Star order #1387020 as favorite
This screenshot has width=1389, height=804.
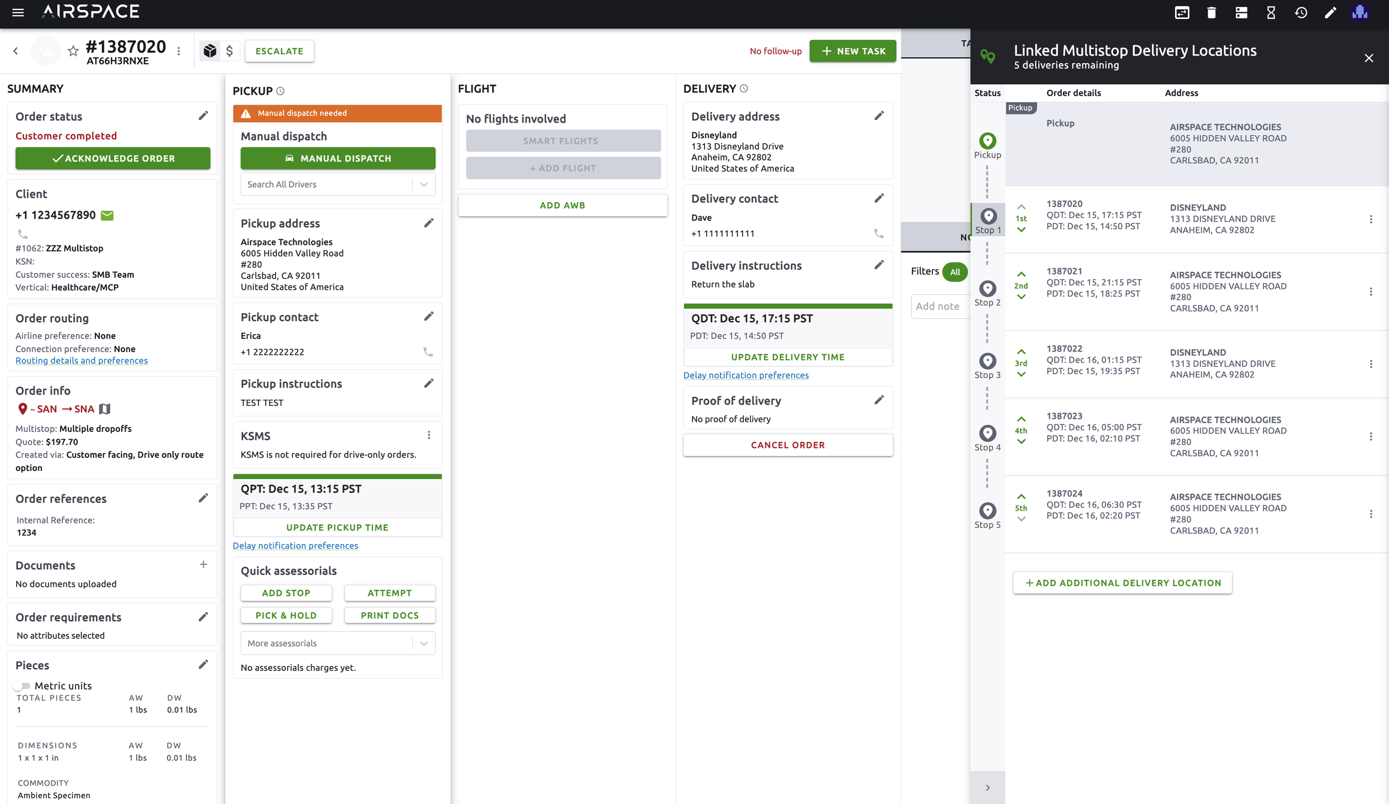coord(73,51)
